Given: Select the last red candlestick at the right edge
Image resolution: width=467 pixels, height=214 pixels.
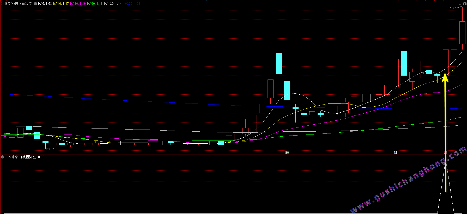Looking at the screenshot, I should pos(462,33).
